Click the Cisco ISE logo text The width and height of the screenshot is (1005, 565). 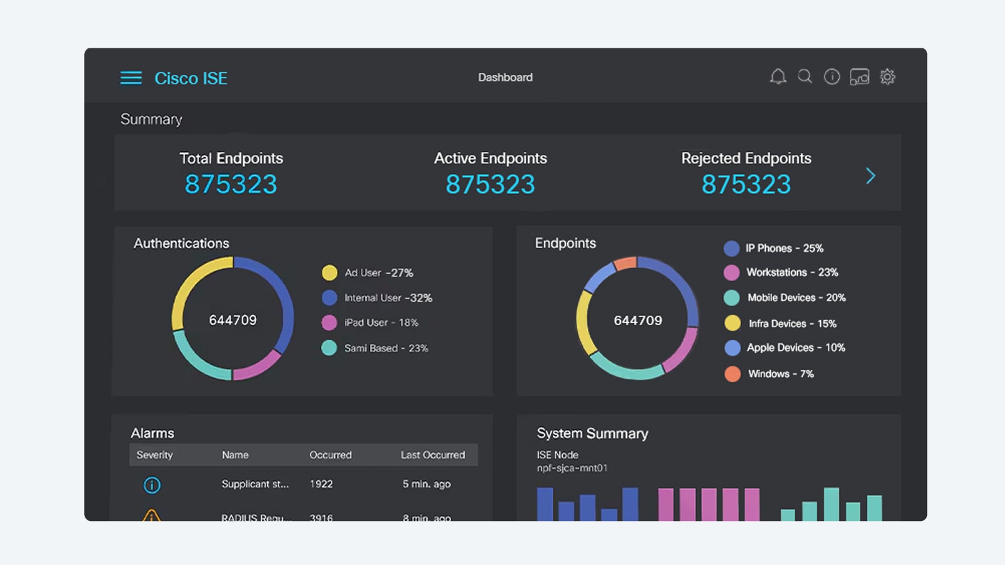(191, 78)
